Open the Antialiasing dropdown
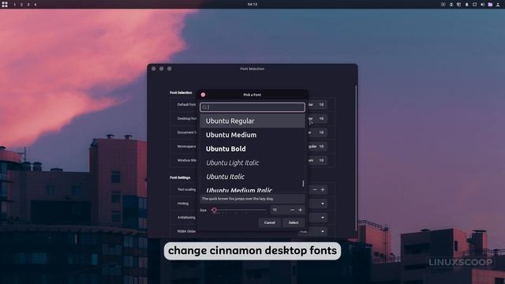505x284 pixels. click(317, 218)
